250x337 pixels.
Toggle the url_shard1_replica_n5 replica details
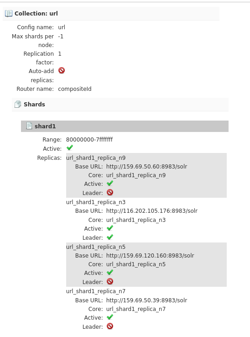(96, 247)
